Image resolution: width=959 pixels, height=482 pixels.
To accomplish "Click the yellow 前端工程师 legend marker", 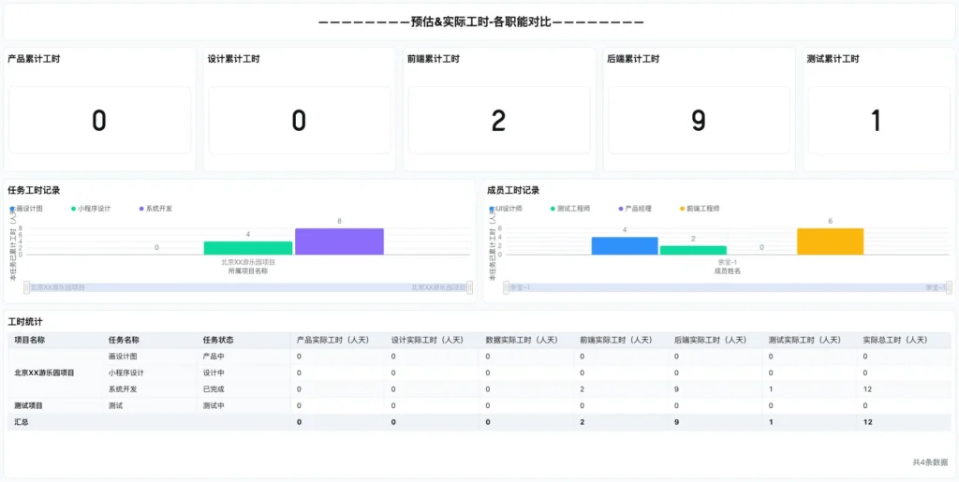I will [x=683, y=209].
